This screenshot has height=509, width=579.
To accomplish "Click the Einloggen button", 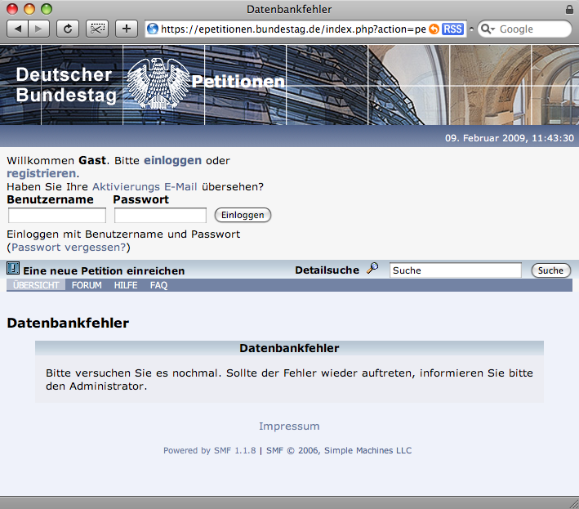I will pos(243,215).
